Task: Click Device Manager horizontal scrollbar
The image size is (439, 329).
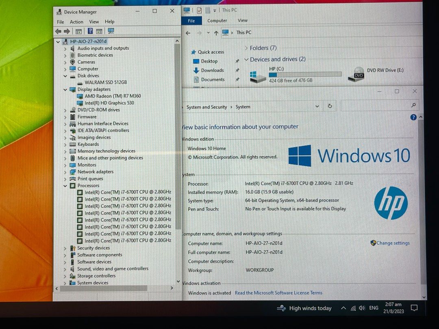Action: pyautogui.click(x=104, y=288)
